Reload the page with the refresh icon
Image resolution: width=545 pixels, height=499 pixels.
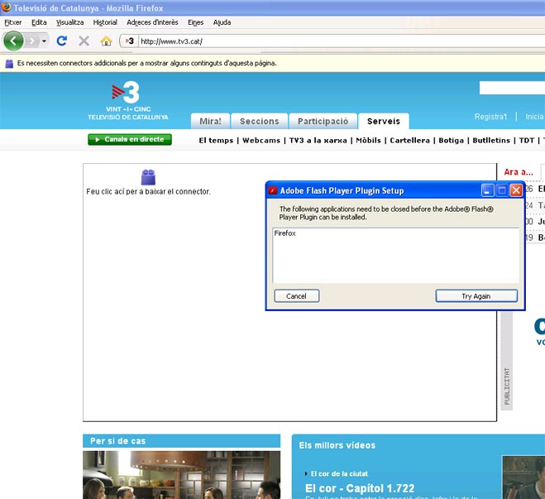click(62, 41)
